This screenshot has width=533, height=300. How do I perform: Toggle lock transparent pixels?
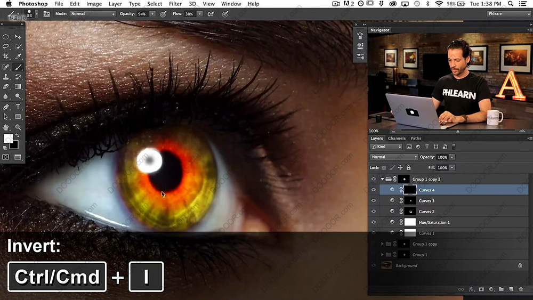pos(384,167)
